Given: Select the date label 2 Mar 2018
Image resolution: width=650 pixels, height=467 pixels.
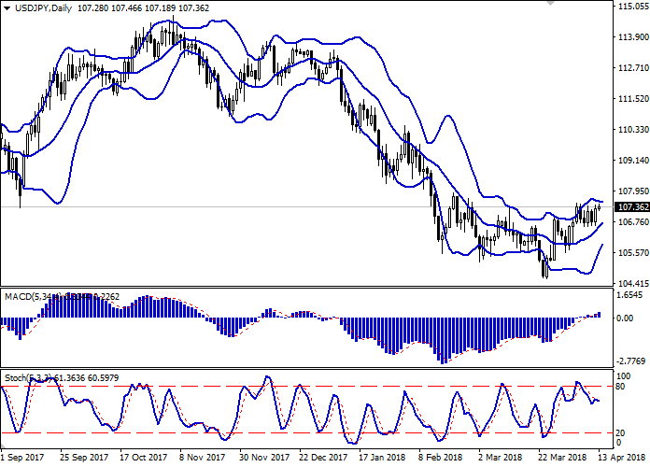Looking at the screenshot, I should coord(500,458).
